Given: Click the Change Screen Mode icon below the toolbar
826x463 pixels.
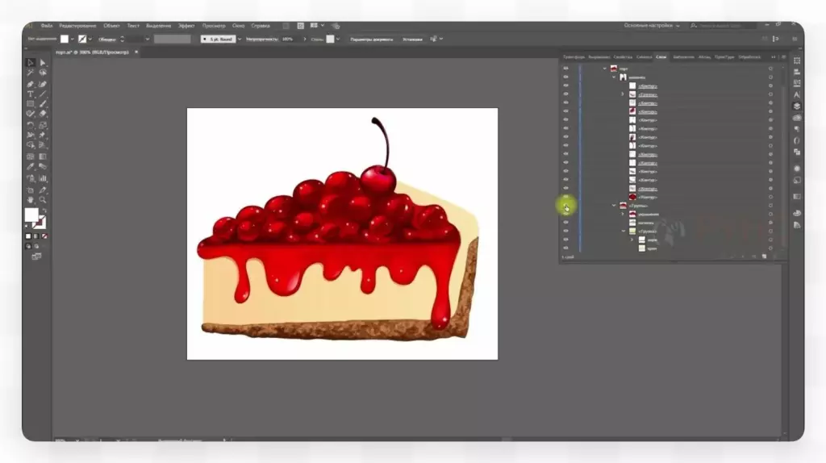Looking at the screenshot, I should [36, 257].
